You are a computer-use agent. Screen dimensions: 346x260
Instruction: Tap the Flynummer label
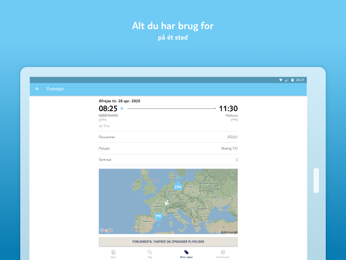107,137
